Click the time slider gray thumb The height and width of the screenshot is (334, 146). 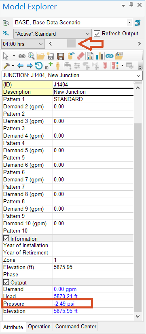click(x=71, y=44)
